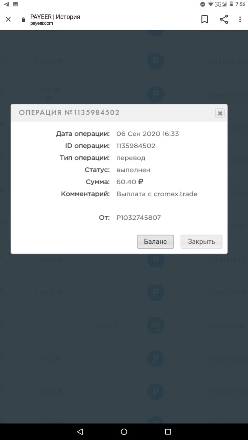Click the Закрыть button
This screenshot has width=248, height=440.
pos(201,242)
